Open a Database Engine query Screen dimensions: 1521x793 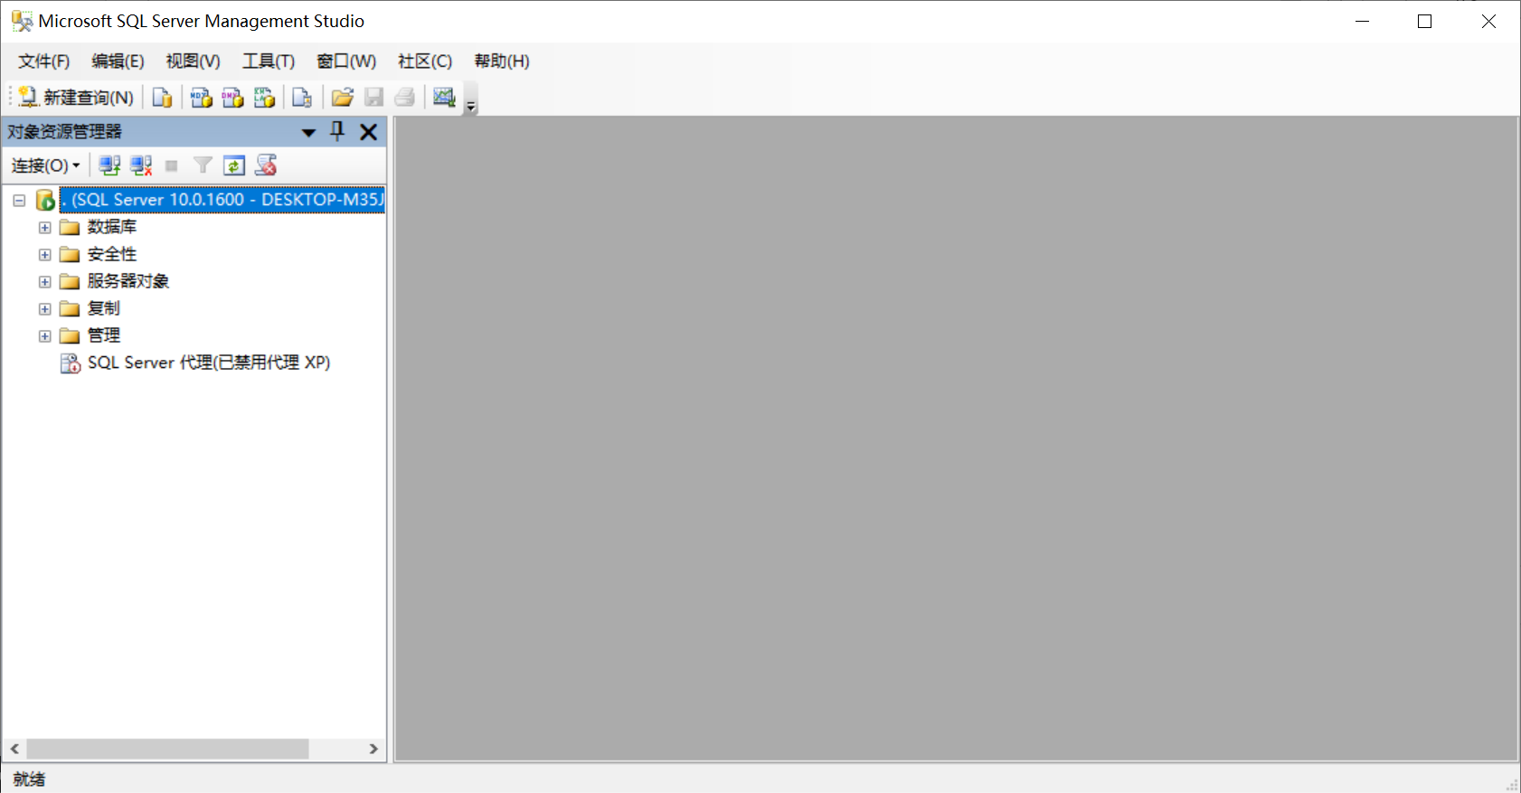coord(162,97)
